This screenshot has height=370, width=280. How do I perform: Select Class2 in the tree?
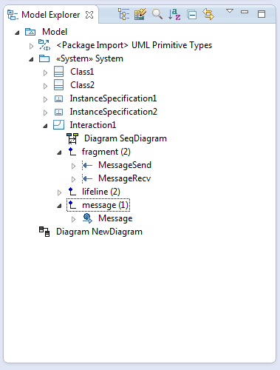pyautogui.click(x=82, y=85)
